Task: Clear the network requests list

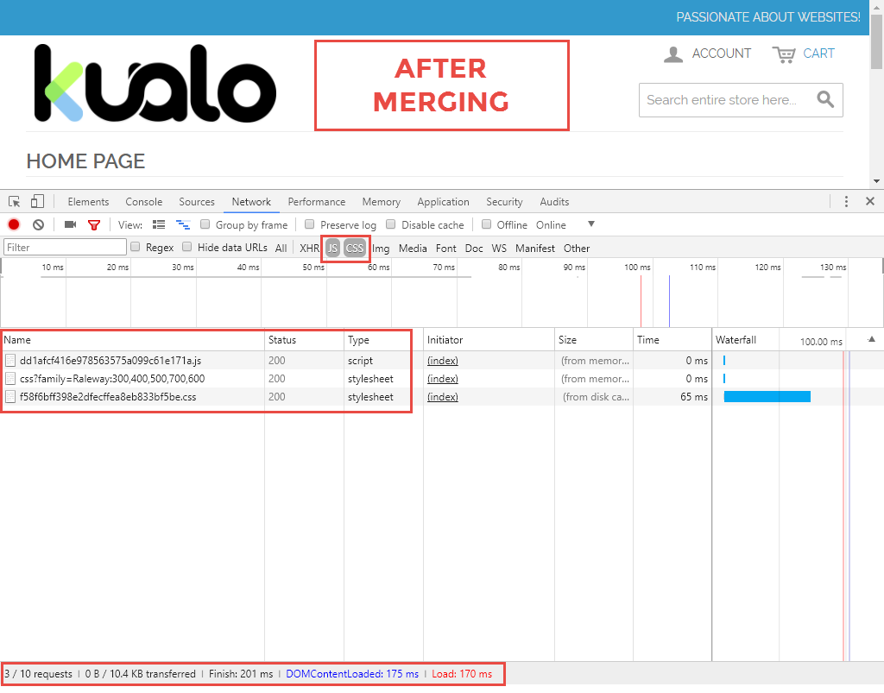Action: (x=38, y=224)
